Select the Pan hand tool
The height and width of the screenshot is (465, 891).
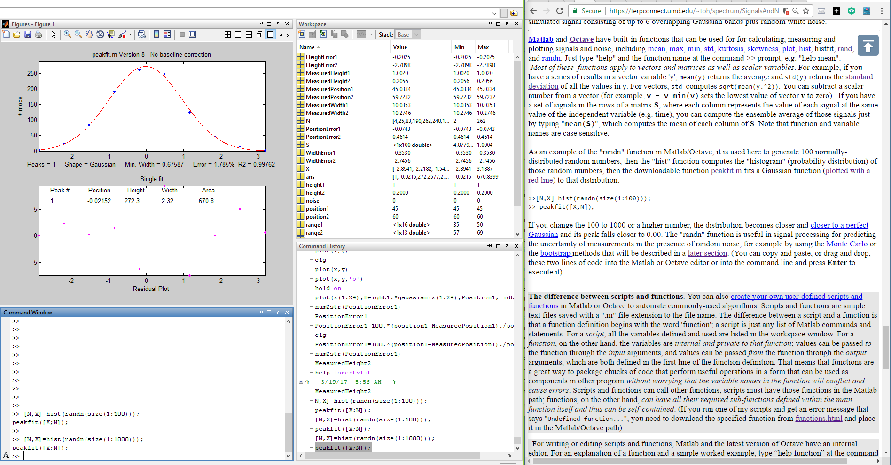point(89,35)
